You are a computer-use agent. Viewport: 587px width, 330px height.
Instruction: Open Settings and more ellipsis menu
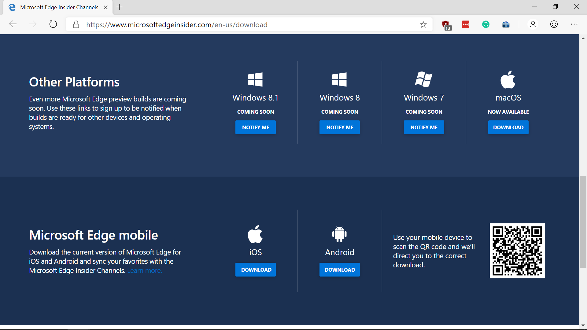point(574,24)
